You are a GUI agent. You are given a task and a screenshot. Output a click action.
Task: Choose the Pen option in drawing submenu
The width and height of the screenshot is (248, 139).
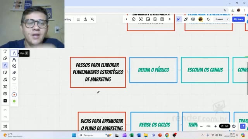coord(14,53)
